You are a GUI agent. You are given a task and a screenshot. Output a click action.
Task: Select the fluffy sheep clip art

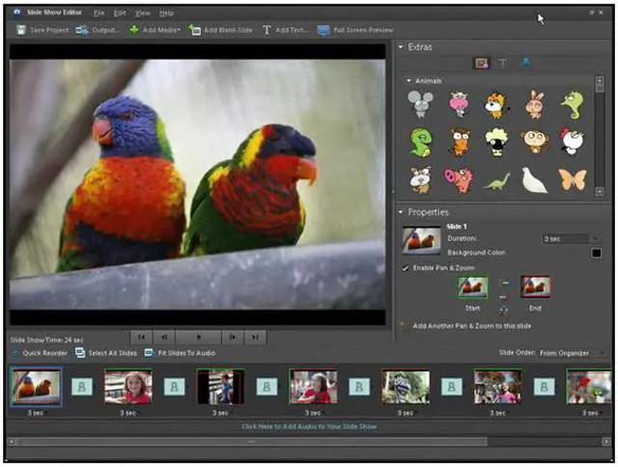coord(496,142)
